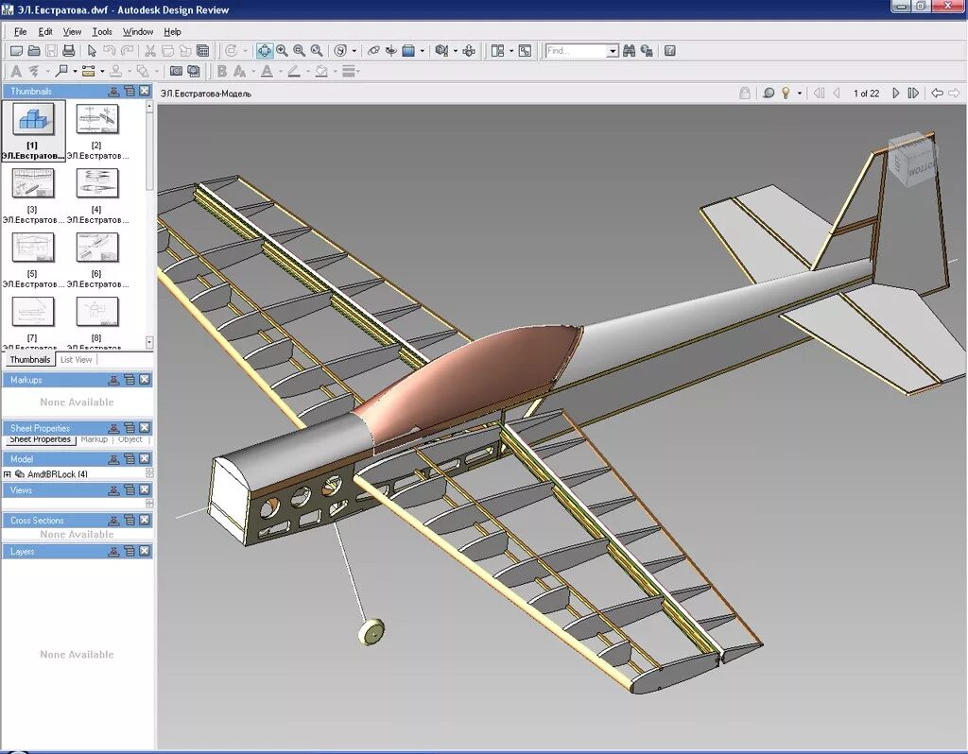Open the Find box dropdown arrow
This screenshot has height=754, width=968.
coord(613,51)
